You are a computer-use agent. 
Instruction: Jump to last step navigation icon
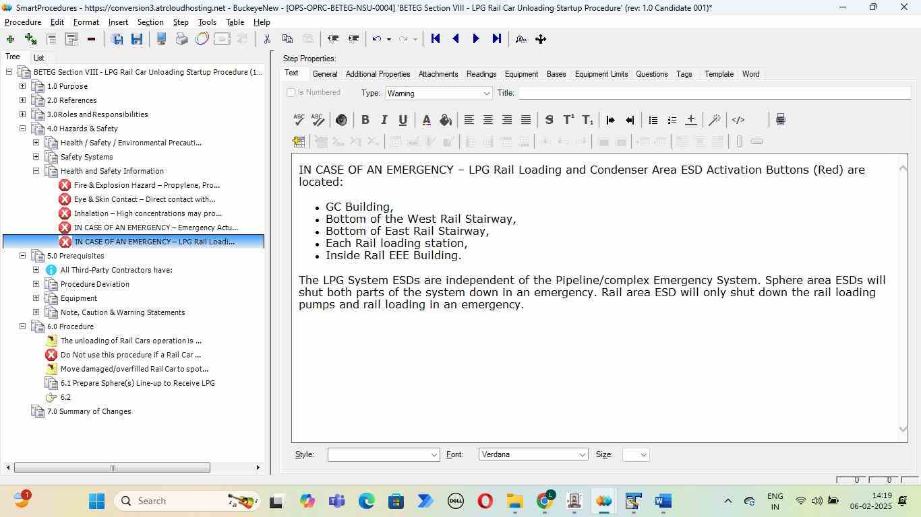click(496, 39)
